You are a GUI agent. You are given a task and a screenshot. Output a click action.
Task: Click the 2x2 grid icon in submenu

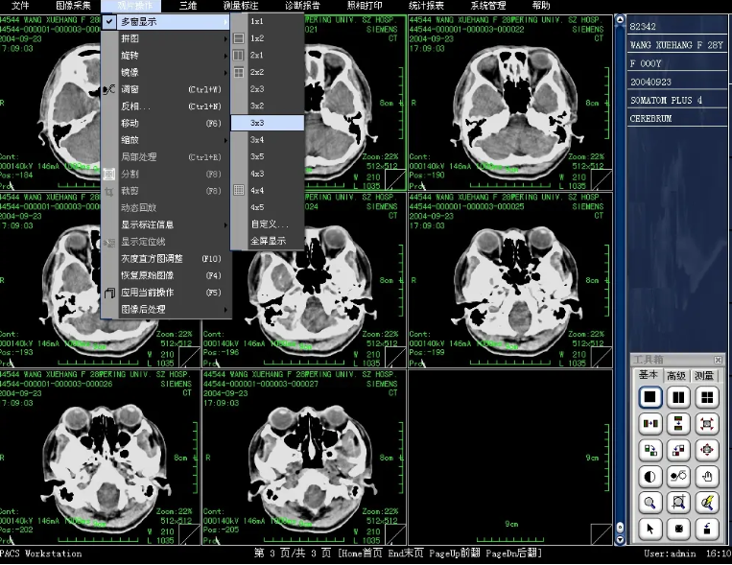click(x=239, y=72)
